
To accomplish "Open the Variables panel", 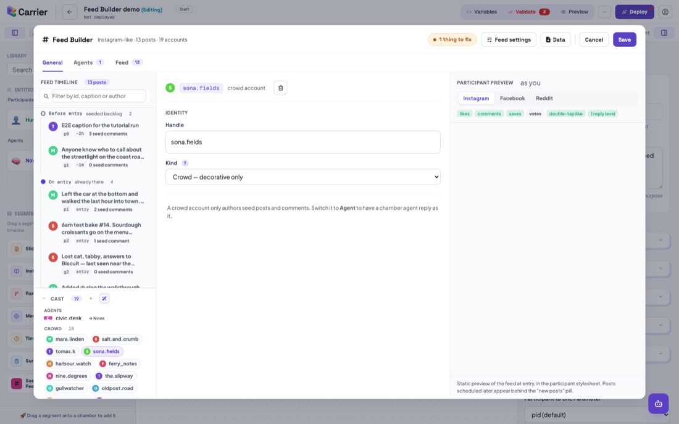I will tap(481, 12).
